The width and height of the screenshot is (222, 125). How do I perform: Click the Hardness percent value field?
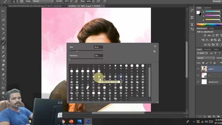point(99,56)
